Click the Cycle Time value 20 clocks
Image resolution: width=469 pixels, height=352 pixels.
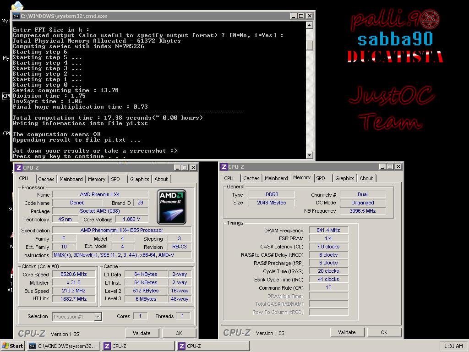tap(328, 271)
